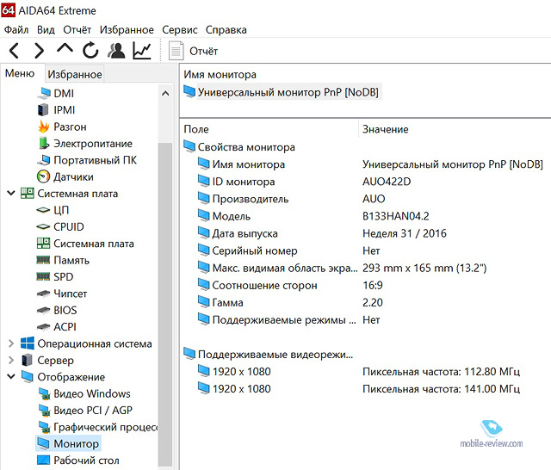The width and height of the screenshot is (551, 470).
Task: Collapse the Системная плата tree node
Action: (10, 194)
